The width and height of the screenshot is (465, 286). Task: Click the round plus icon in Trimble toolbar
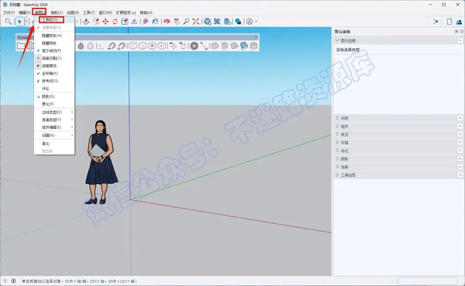(194, 46)
